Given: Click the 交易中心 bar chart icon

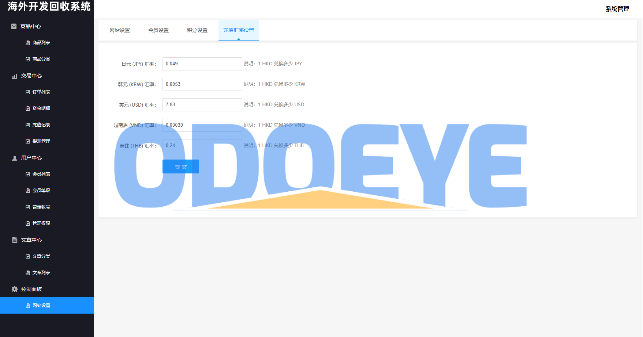Looking at the screenshot, I should click(15, 76).
